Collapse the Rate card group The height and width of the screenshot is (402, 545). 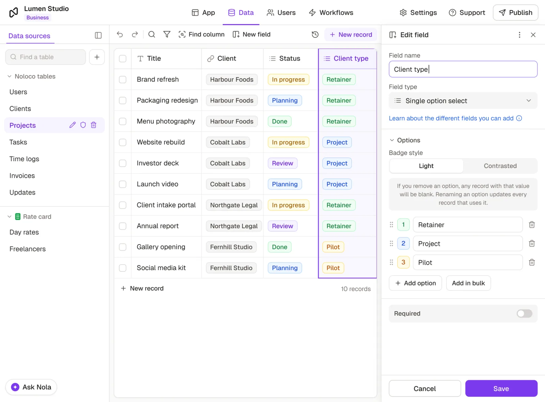29,217
